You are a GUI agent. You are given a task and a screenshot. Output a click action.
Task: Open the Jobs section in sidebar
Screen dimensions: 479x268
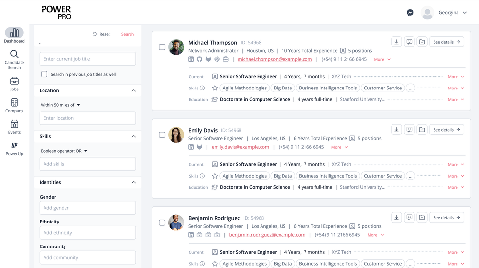tap(14, 84)
